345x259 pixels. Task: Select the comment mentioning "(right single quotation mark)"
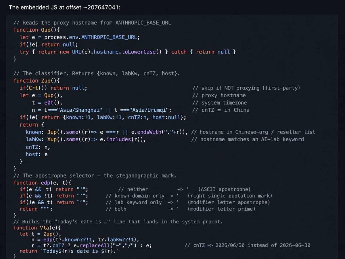click(189, 196)
